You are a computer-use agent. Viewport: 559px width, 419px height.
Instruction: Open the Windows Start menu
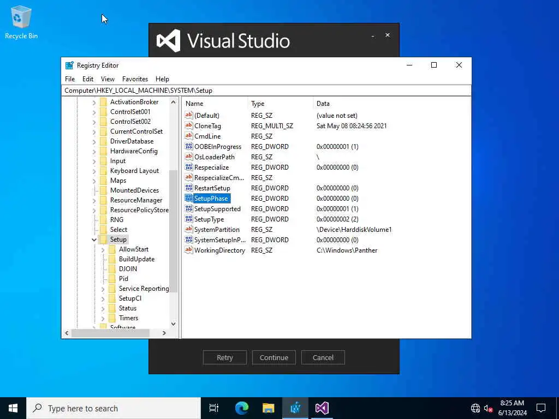tap(13, 408)
